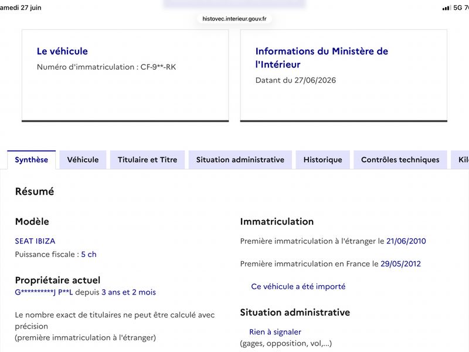Screen dimensions: 469x352
Task: Click the "3 ans et 2 mois" duration
Action: click(x=128, y=292)
